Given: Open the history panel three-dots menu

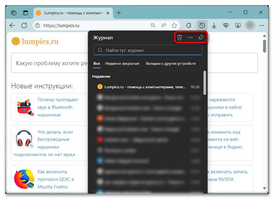Looking at the screenshot, I should pyautogui.click(x=190, y=38).
